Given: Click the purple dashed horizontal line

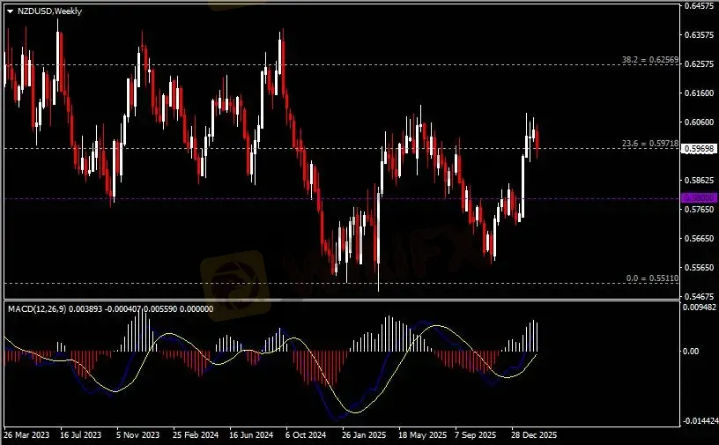Looking at the screenshot, I should pyautogui.click(x=264, y=198).
